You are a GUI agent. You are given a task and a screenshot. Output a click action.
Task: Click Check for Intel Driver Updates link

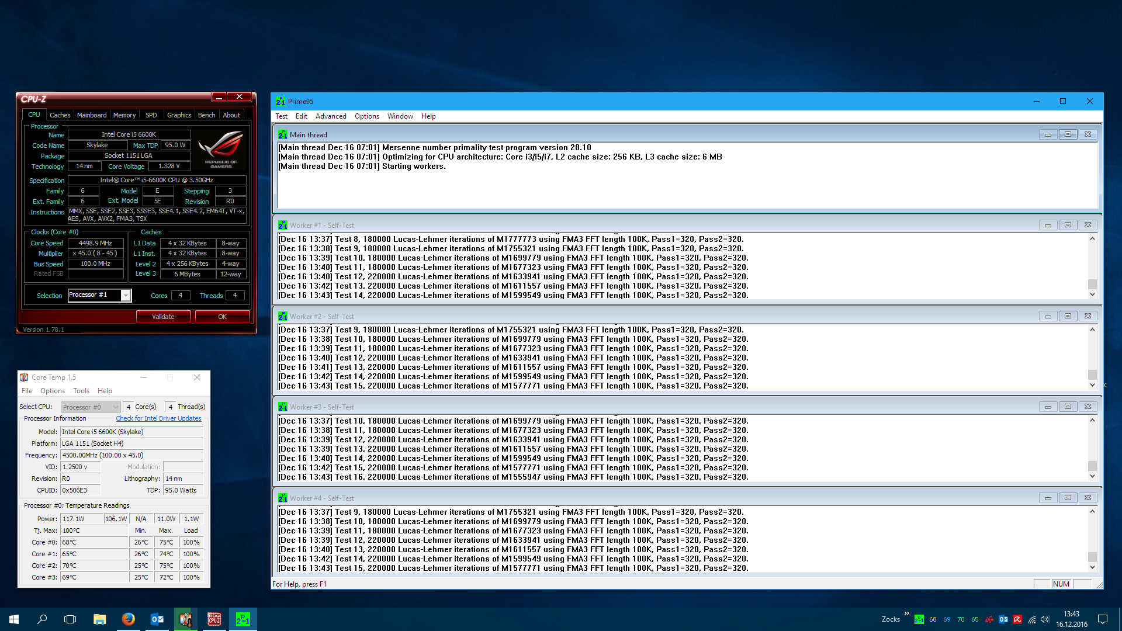pyautogui.click(x=158, y=418)
